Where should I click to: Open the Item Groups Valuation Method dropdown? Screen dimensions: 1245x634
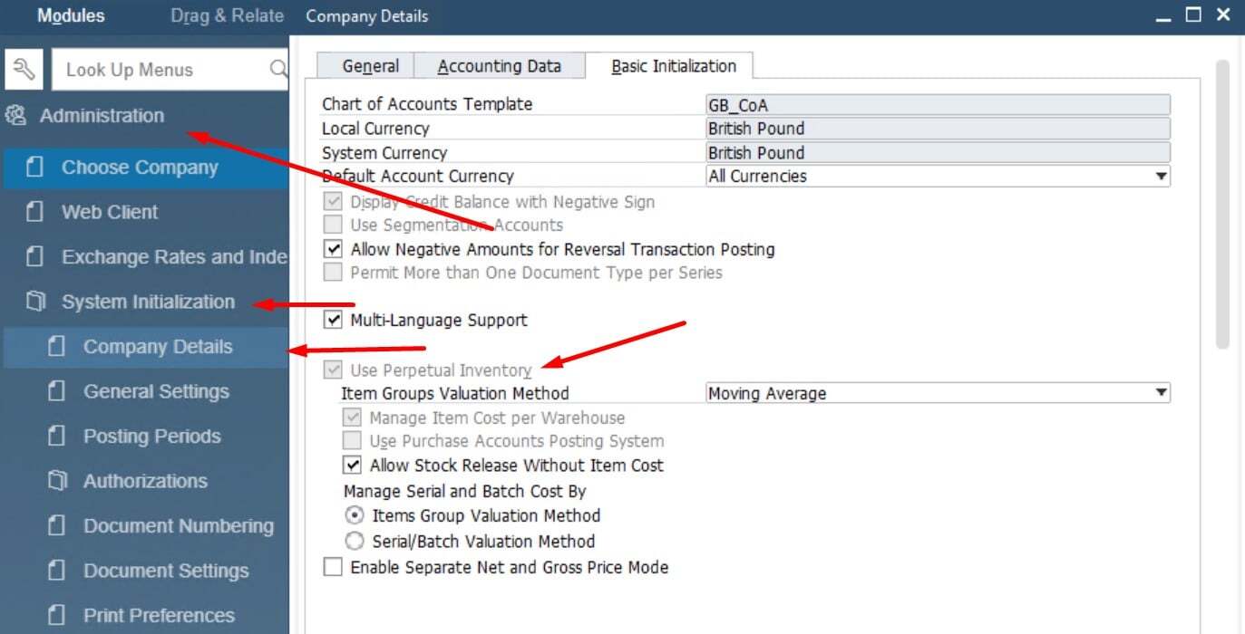(x=1162, y=393)
